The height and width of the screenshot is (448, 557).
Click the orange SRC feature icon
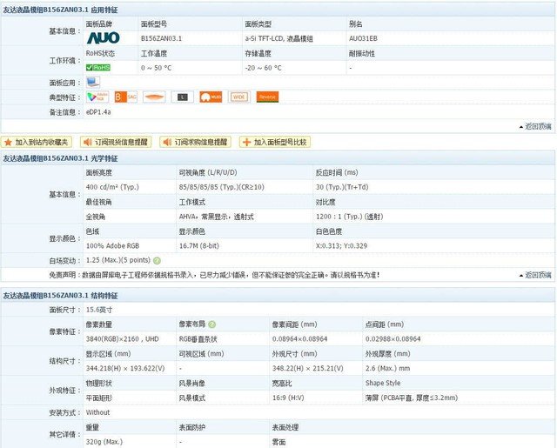point(126,97)
